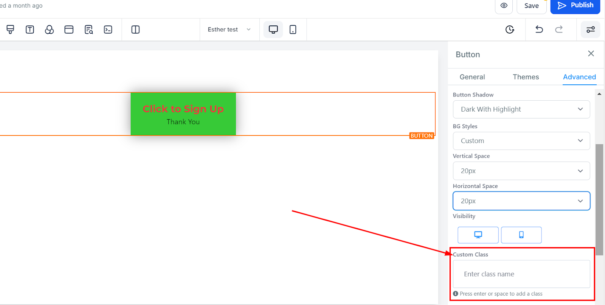This screenshot has height=305, width=605.
Task: Open the BG Styles dropdown
Action: click(521, 141)
